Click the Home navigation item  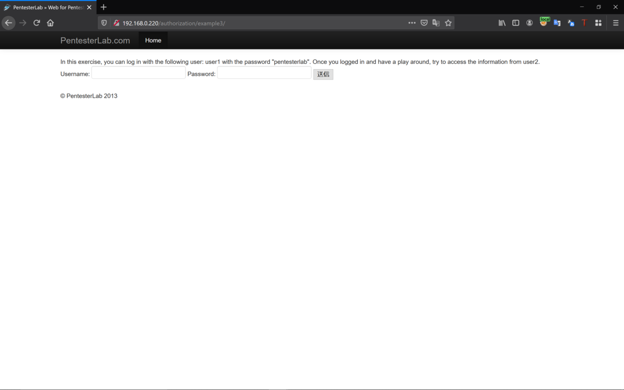click(x=153, y=40)
